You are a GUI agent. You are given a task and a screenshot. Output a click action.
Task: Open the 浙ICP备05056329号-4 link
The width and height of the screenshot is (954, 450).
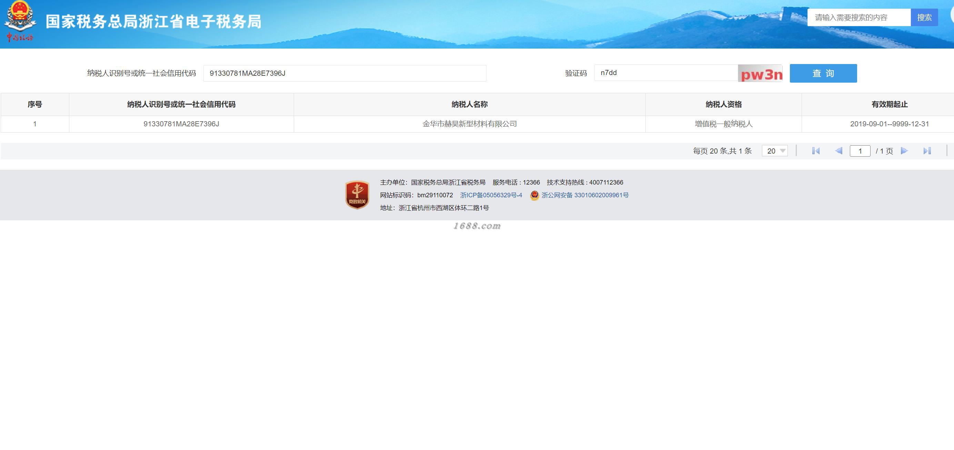click(491, 195)
